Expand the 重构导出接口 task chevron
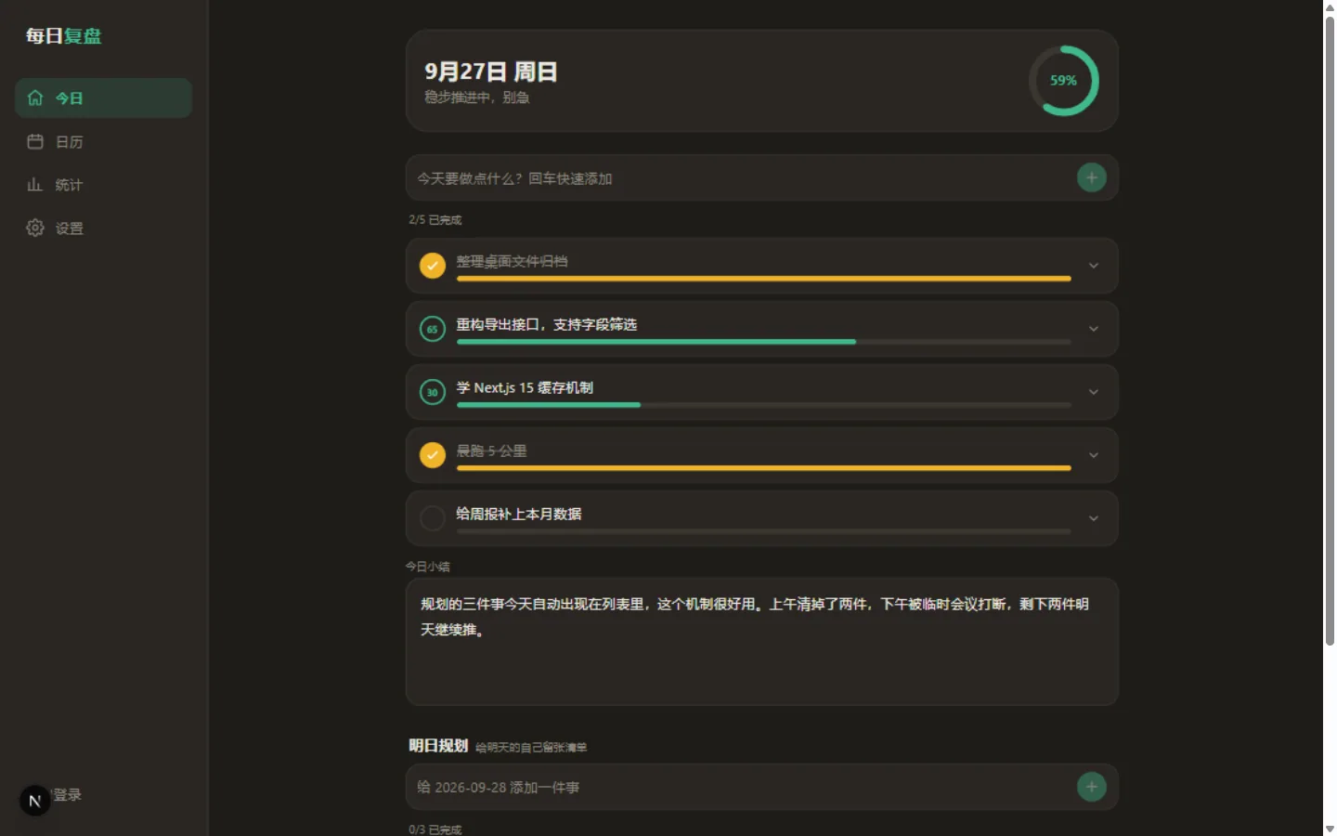 click(1094, 329)
